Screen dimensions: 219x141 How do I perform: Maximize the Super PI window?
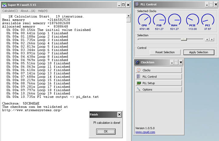pyautogui.click(x=123, y=5)
